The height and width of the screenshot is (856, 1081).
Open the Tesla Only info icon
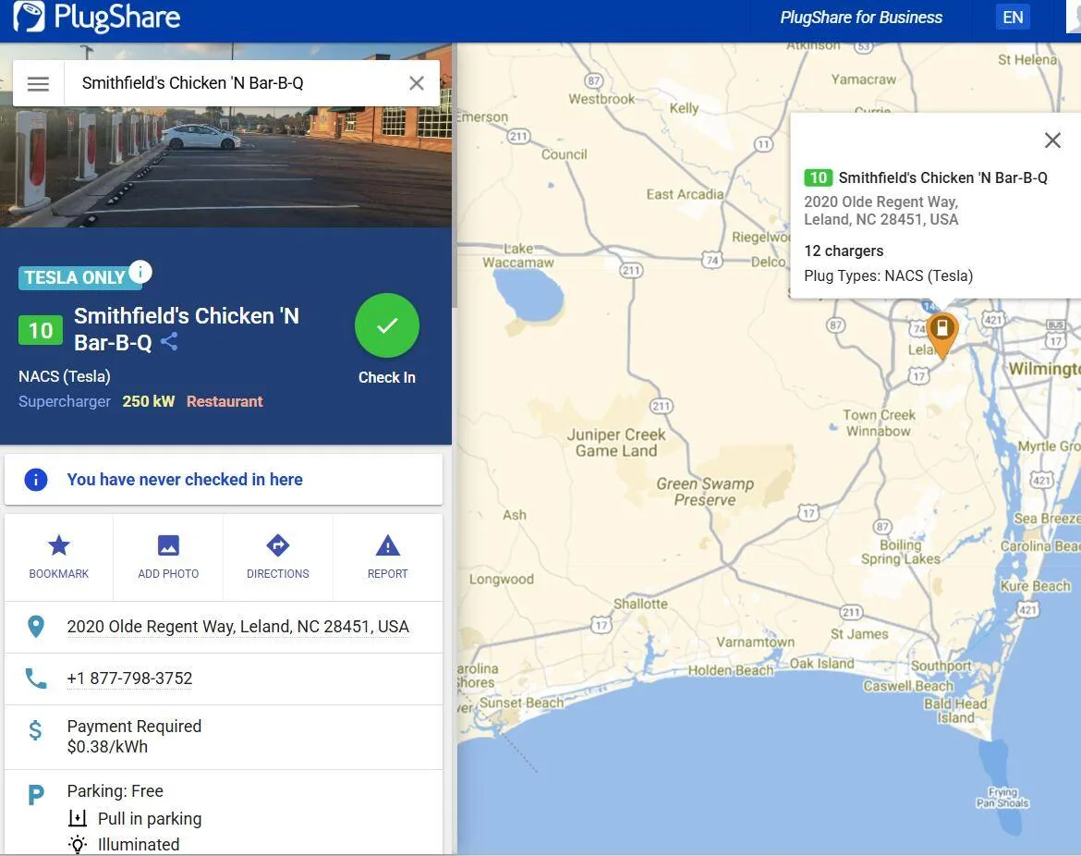point(140,272)
